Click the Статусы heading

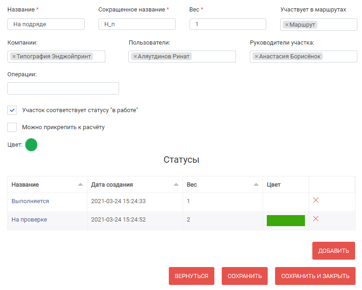[x=182, y=159]
